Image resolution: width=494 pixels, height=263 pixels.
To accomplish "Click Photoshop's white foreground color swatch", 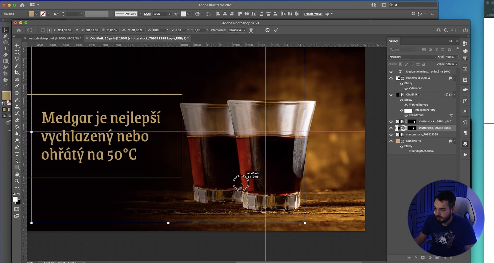I will click(x=15, y=199).
